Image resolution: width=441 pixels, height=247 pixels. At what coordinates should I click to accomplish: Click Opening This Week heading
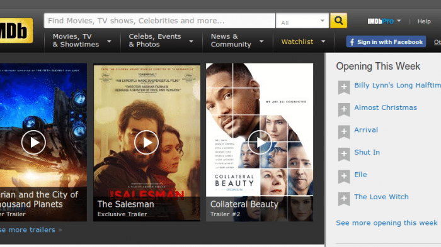pyautogui.click(x=378, y=66)
